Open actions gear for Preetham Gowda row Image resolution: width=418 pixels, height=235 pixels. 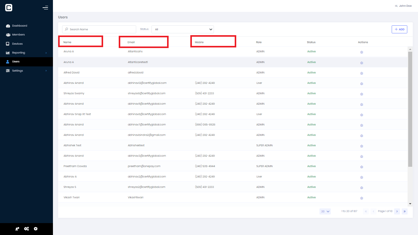(x=361, y=167)
